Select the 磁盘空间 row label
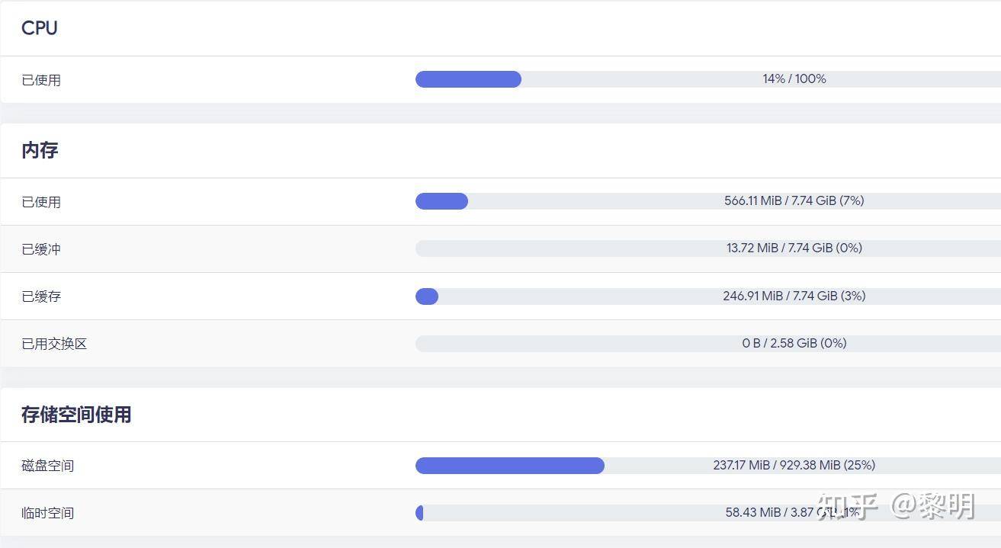This screenshot has height=548, width=1001. click(47, 466)
